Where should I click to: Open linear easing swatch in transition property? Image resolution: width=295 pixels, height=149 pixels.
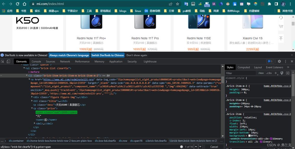click(261, 142)
